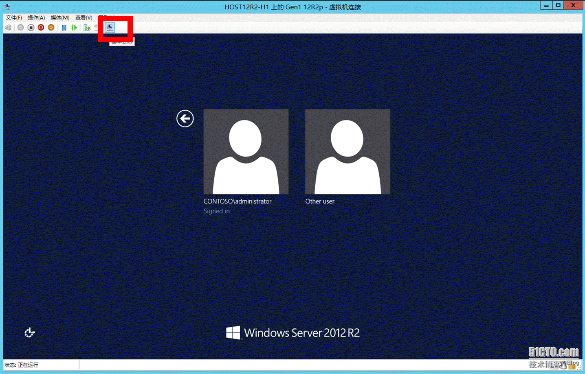This screenshot has width=585, height=374.
Task: Maximize the virtual machine connection window
Action: (558, 5)
